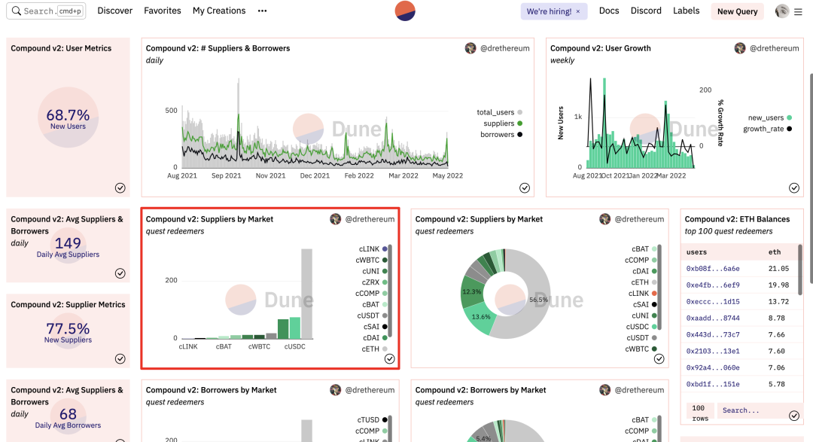Click checkmark on Supplier Metrics card
Image resolution: width=813 pixels, height=442 pixels.
click(x=120, y=358)
